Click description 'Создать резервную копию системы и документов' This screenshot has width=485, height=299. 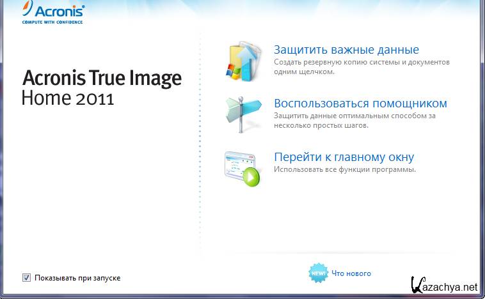(362, 63)
